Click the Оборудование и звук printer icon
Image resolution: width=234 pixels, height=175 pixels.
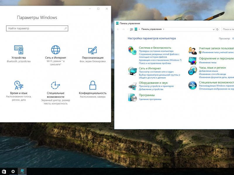click(132, 86)
